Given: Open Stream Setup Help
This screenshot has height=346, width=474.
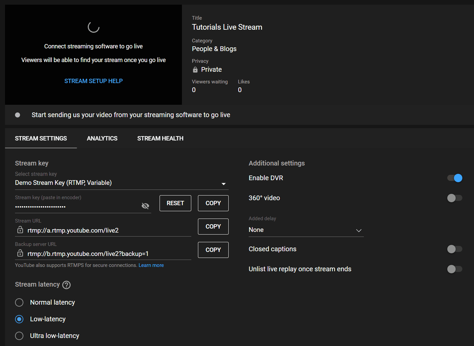Looking at the screenshot, I should [93, 81].
